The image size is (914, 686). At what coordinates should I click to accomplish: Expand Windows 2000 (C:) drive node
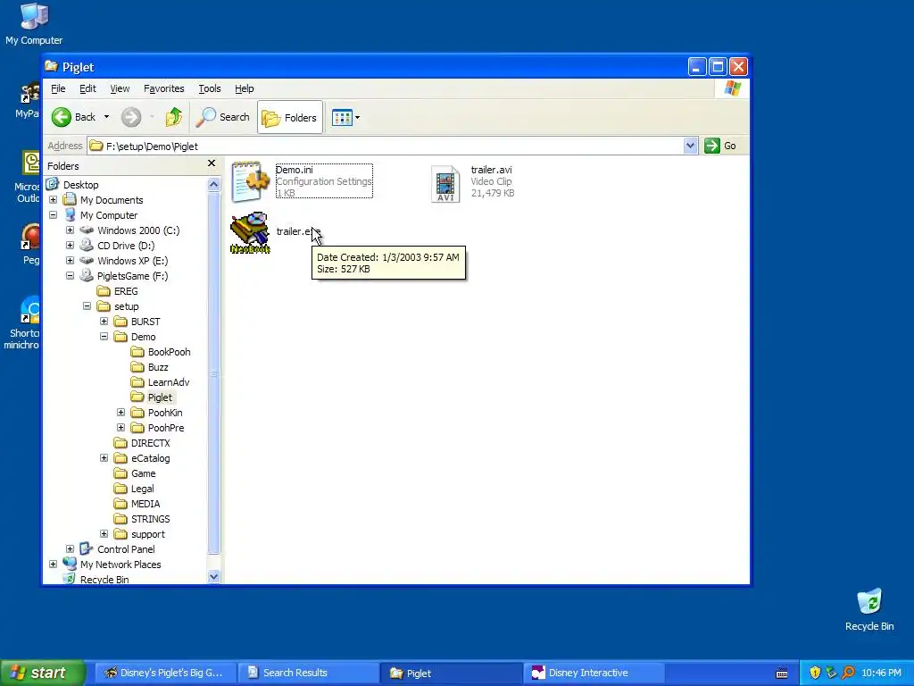(x=70, y=230)
